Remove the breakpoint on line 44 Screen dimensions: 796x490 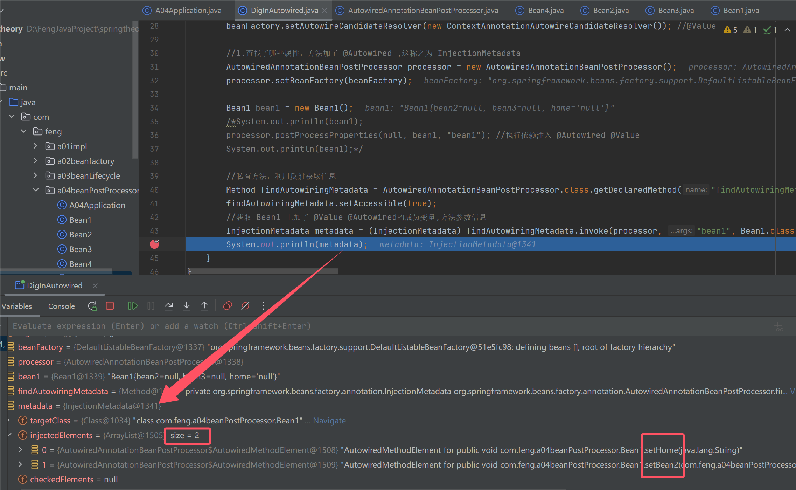pos(154,244)
